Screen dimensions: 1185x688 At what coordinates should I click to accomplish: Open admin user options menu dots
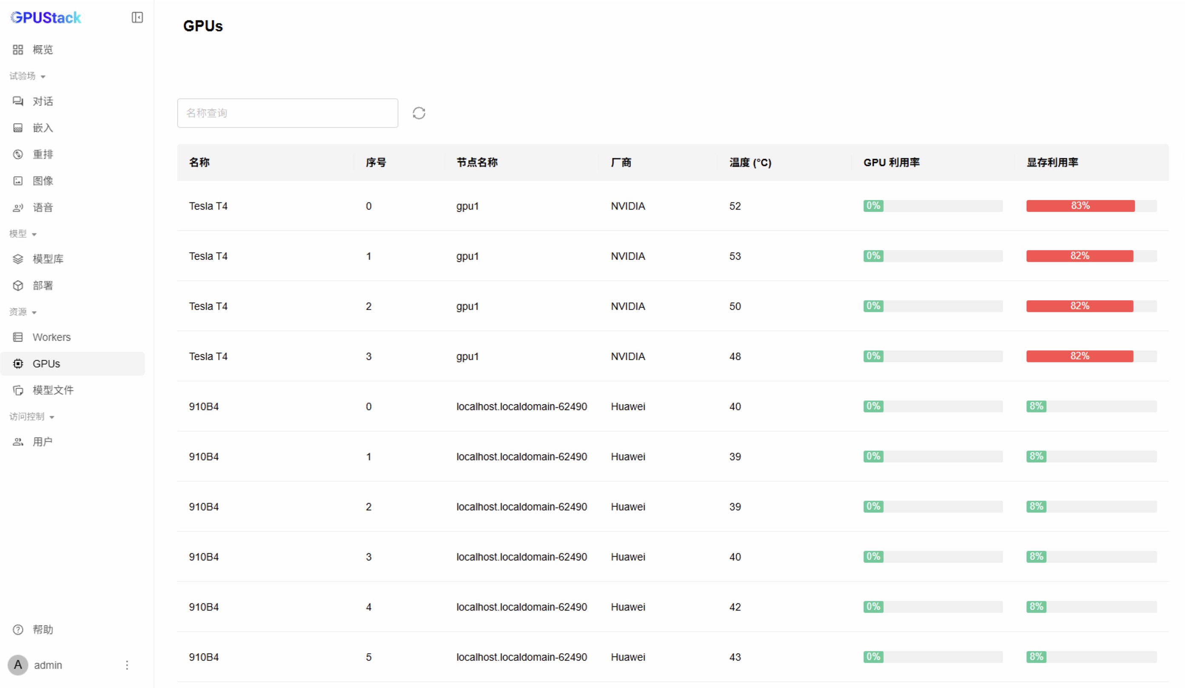127,665
